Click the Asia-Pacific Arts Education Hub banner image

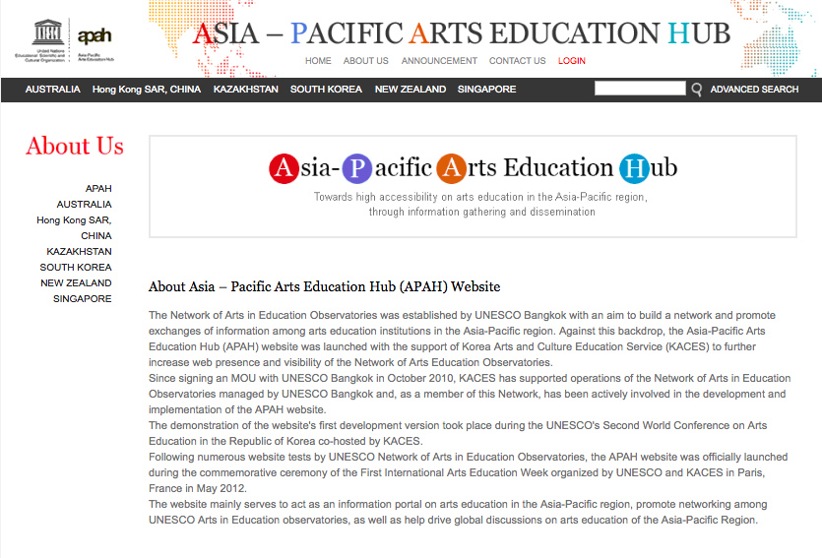coord(473,187)
